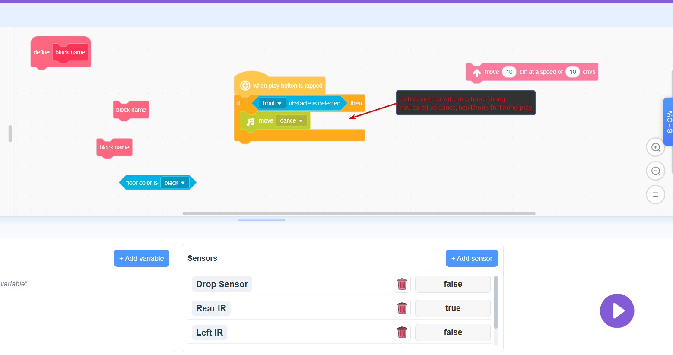Click the Add sensor button
Screen dimensions: 673x355
click(472, 258)
